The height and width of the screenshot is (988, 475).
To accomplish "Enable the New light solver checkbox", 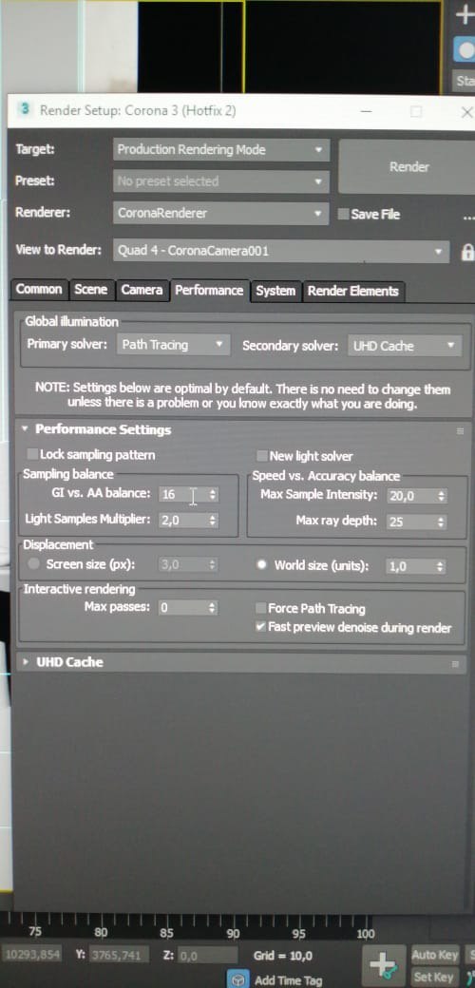I will tap(261, 456).
